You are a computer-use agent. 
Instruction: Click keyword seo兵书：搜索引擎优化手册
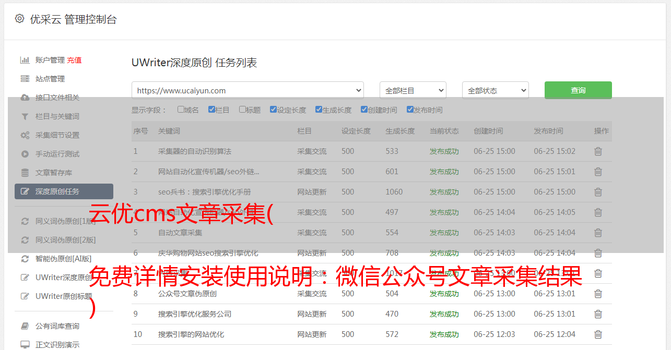click(205, 192)
